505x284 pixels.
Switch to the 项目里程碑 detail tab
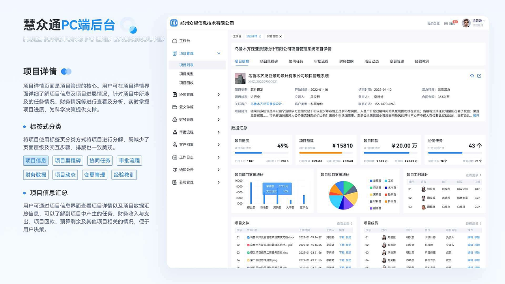(x=269, y=62)
